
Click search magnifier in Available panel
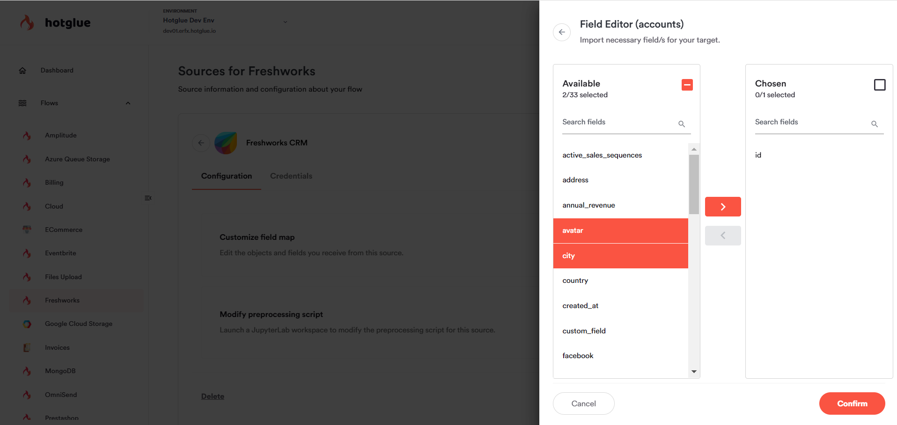(x=681, y=124)
